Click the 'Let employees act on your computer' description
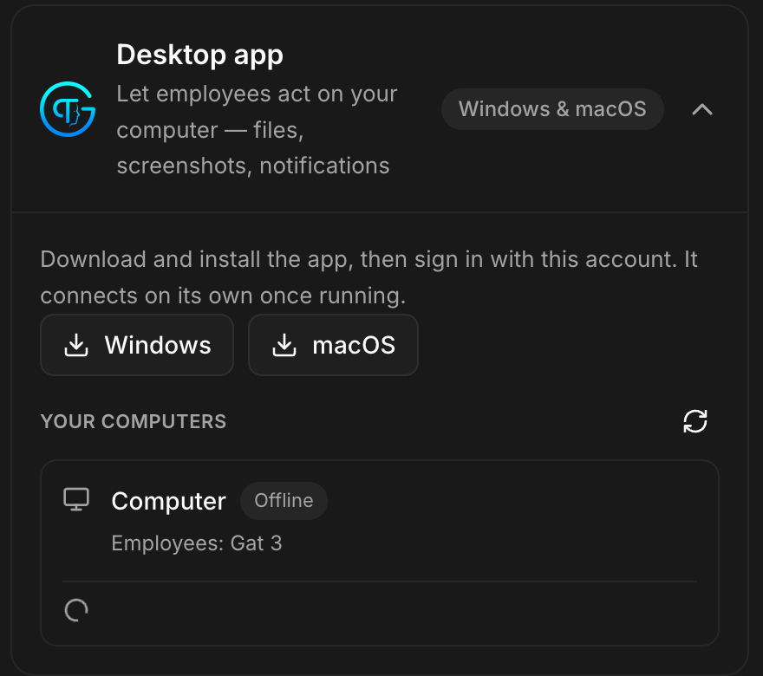 (x=257, y=130)
